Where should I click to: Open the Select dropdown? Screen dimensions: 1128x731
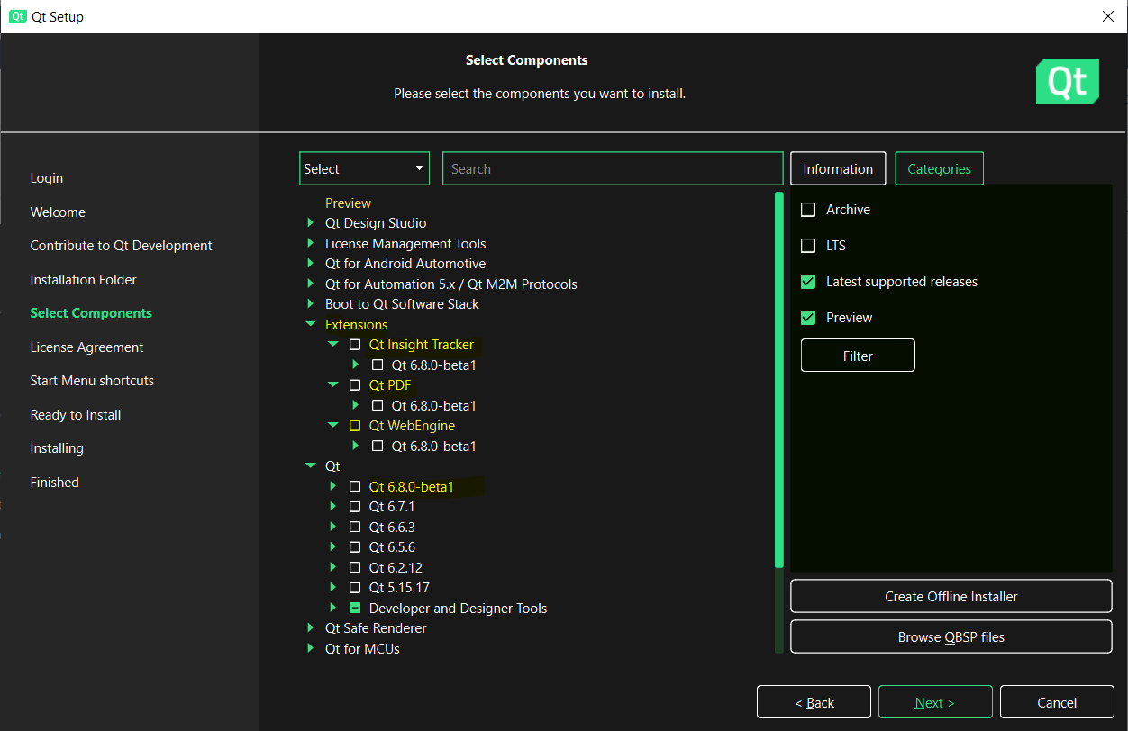click(x=364, y=169)
